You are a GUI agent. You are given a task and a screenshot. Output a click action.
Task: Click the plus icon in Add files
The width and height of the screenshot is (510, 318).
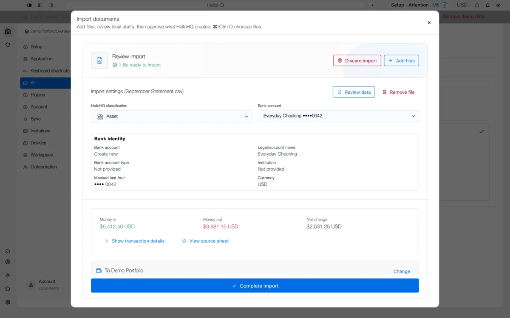(391, 61)
